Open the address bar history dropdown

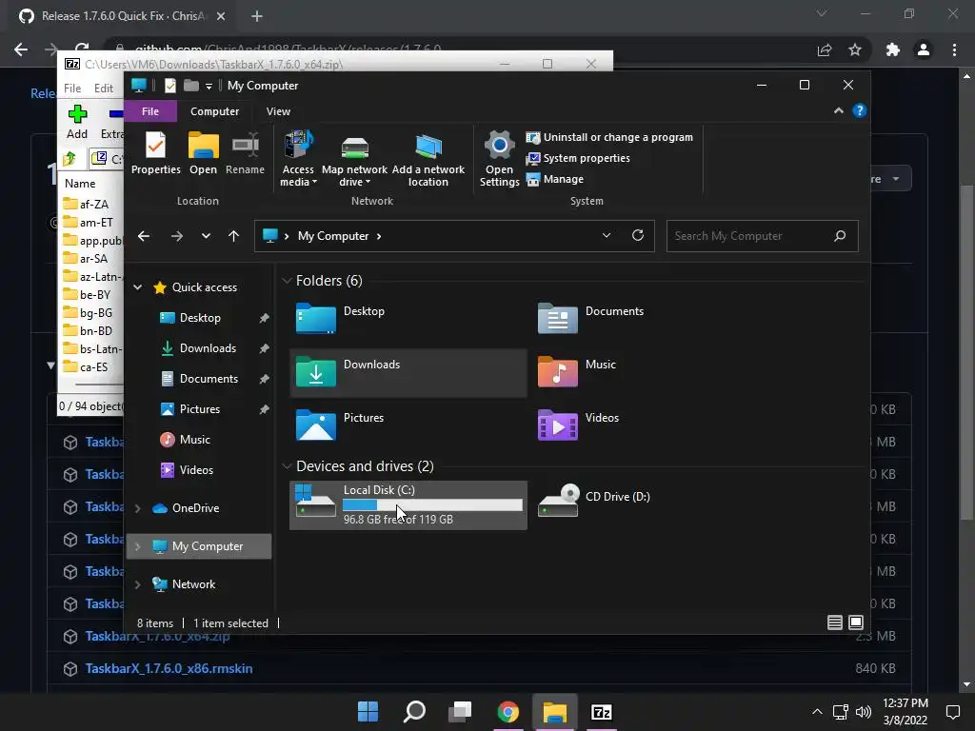[x=607, y=236]
